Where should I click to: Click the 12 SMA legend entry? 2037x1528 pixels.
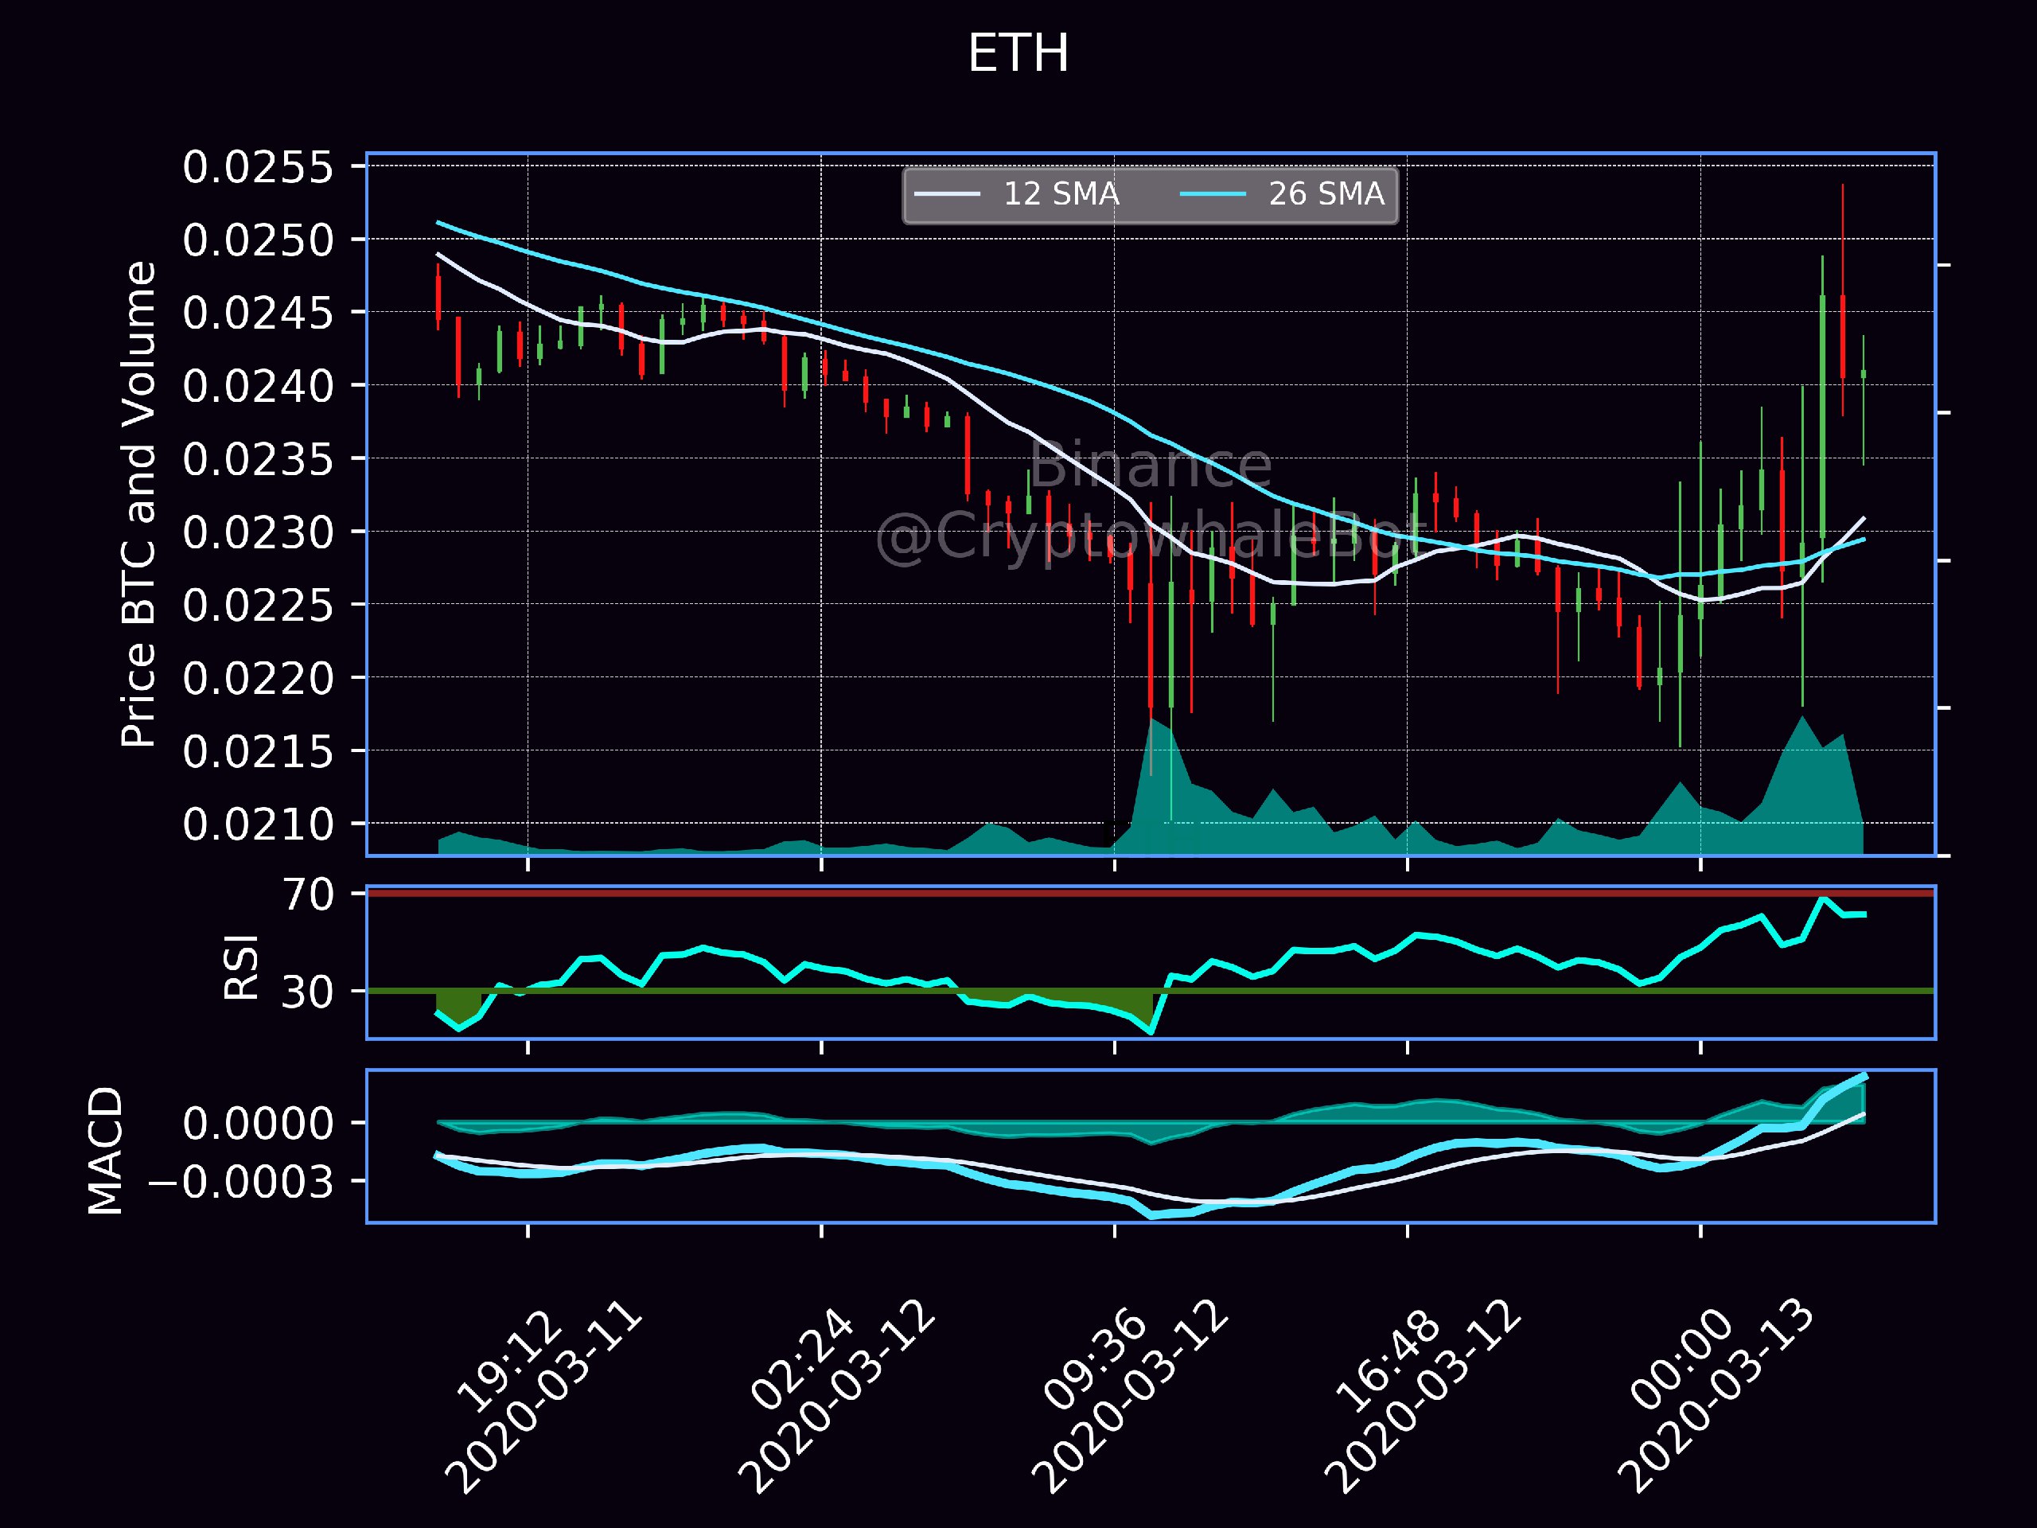1017,194
